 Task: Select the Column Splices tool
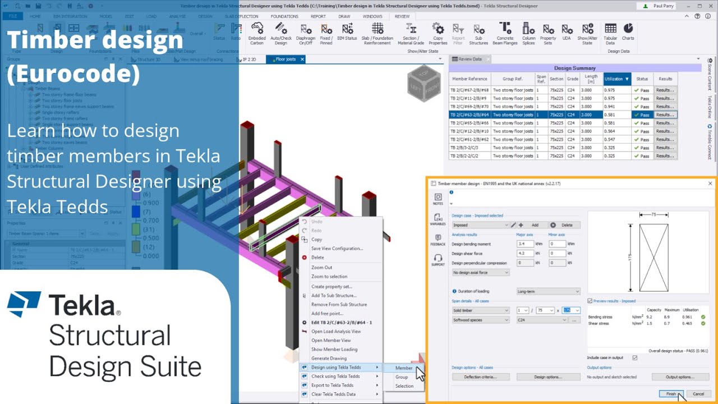[x=529, y=34]
